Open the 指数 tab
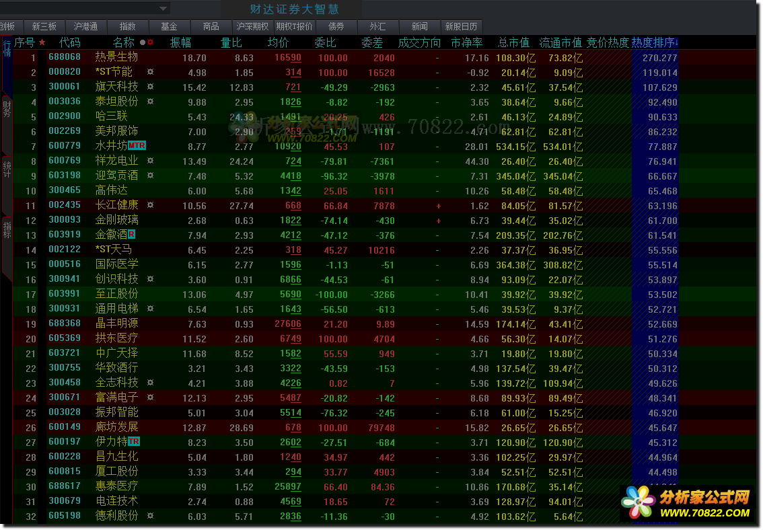The height and width of the screenshot is (530, 763). click(127, 26)
